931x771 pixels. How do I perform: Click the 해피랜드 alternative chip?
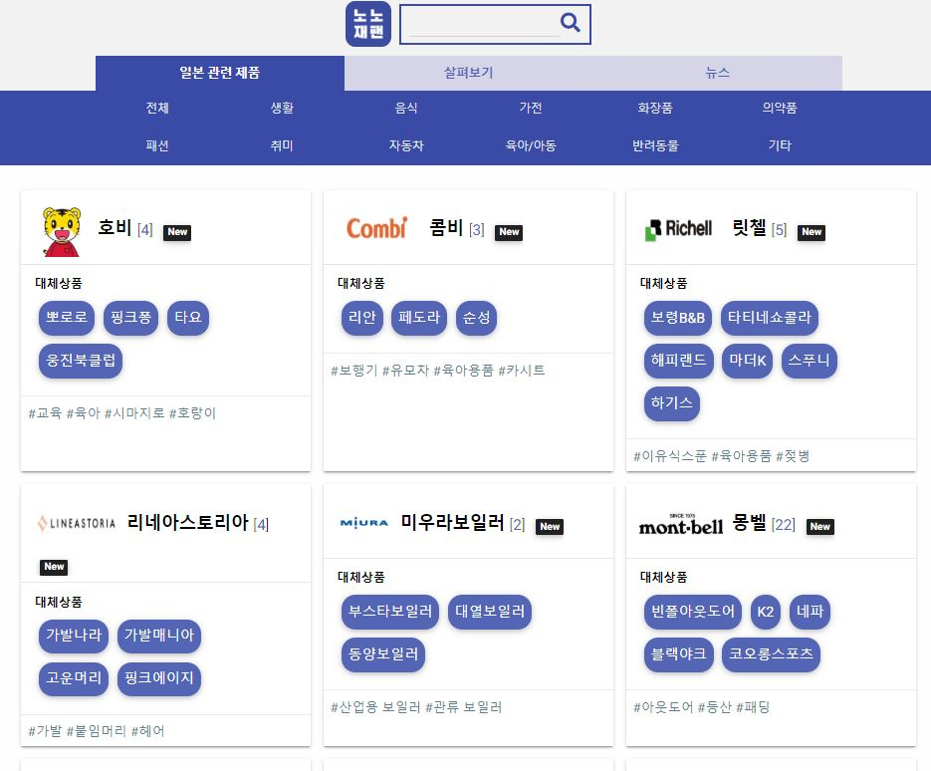point(679,360)
